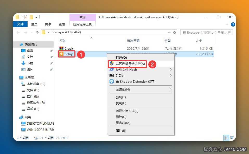The height and width of the screenshot is (154, 249).
Task: Expand the 7-Zip submenu
Action: (x=170, y=75)
